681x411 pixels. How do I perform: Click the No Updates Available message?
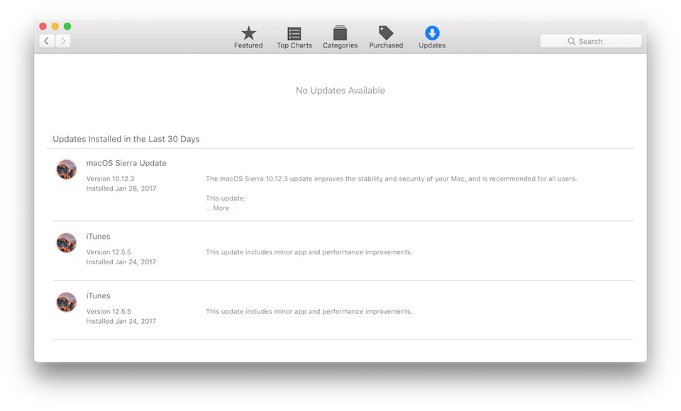pyautogui.click(x=340, y=91)
